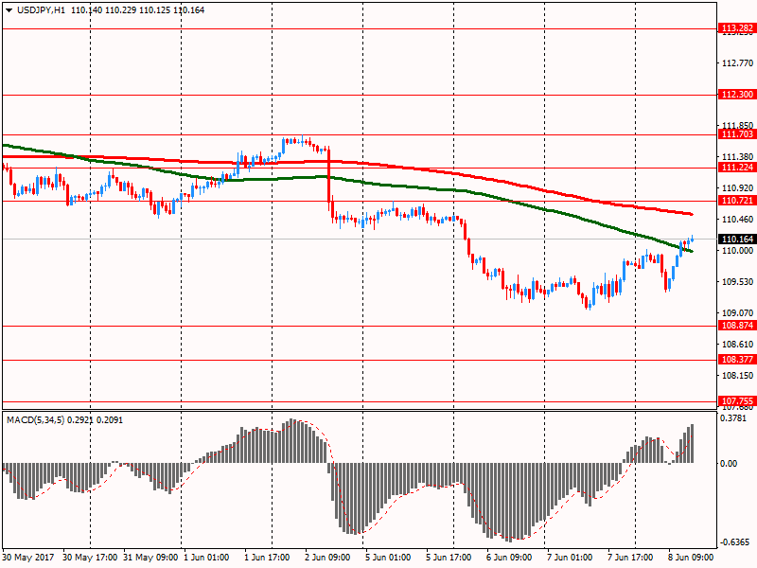The image size is (757, 568).
Task: Click the 107.755 support level label
Action: pyautogui.click(x=737, y=400)
